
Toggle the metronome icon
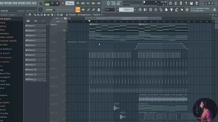[78, 3]
